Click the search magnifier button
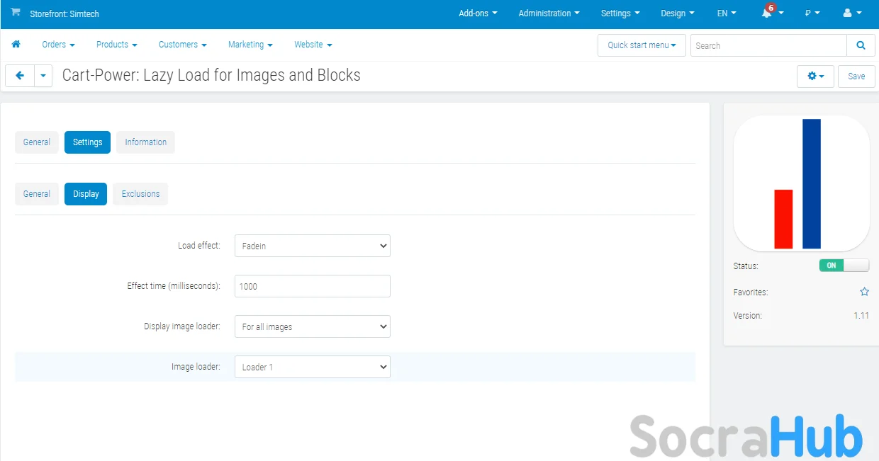The height and width of the screenshot is (461, 879). pyautogui.click(x=861, y=45)
